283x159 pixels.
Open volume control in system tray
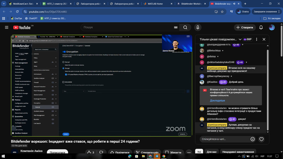pyautogui.click(x=257, y=156)
